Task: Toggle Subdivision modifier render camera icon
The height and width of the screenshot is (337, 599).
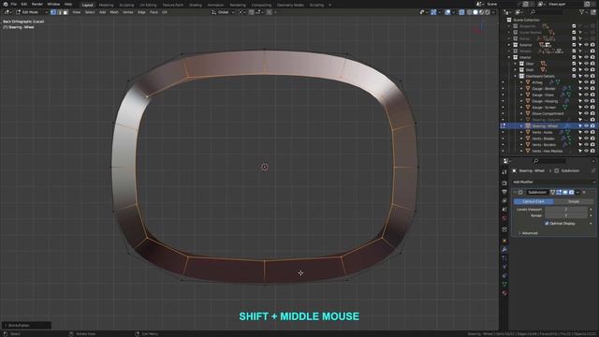Action: point(572,192)
